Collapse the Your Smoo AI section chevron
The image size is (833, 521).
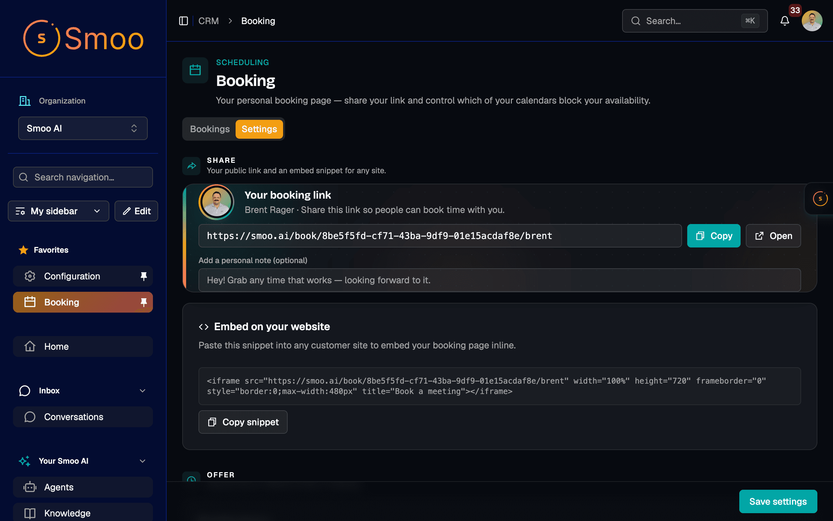point(143,461)
